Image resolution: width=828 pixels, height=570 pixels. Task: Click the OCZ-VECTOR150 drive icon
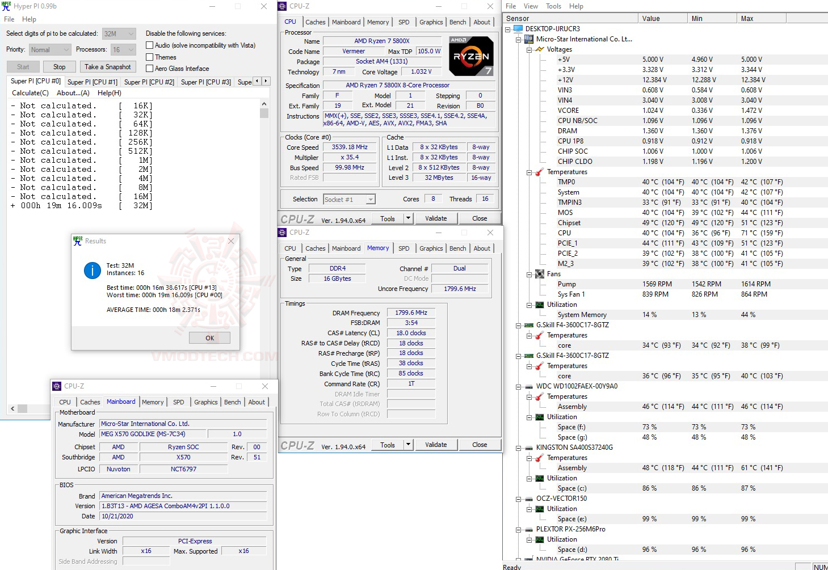tap(529, 499)
